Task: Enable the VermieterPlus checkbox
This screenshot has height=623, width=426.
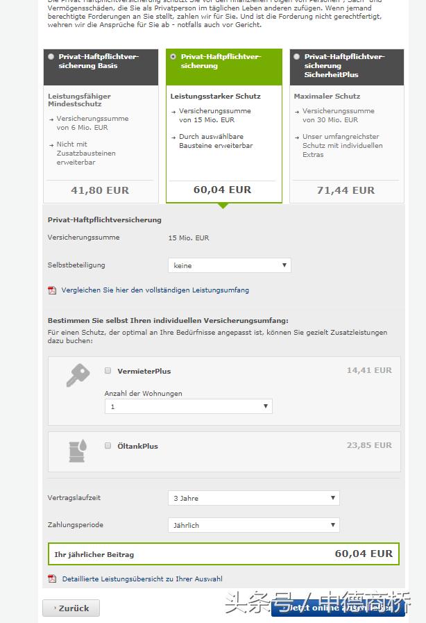Action: coord(108,371)
